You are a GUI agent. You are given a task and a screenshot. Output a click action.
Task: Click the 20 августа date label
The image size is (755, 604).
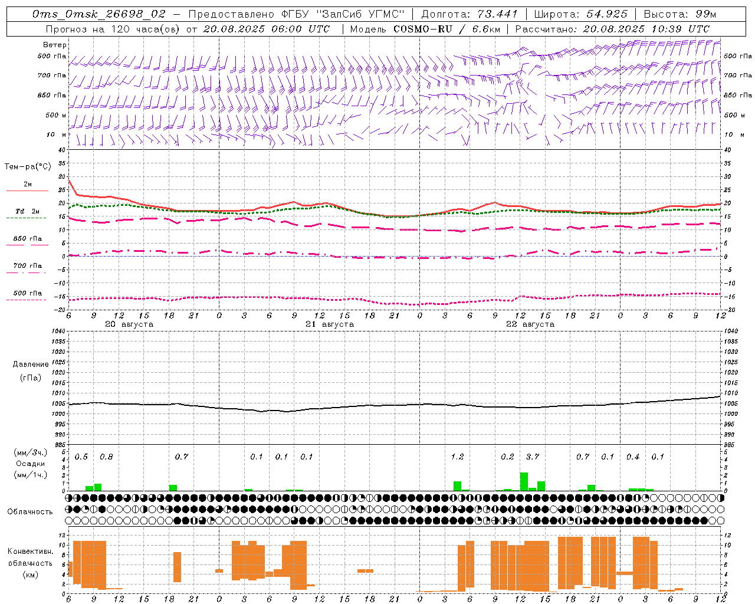[x=129, y=324]
